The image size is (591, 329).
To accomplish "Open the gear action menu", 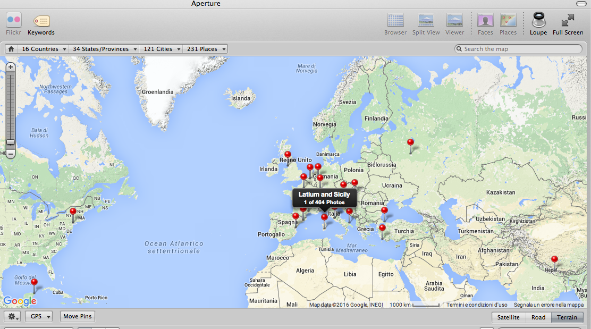I will 12,317.
